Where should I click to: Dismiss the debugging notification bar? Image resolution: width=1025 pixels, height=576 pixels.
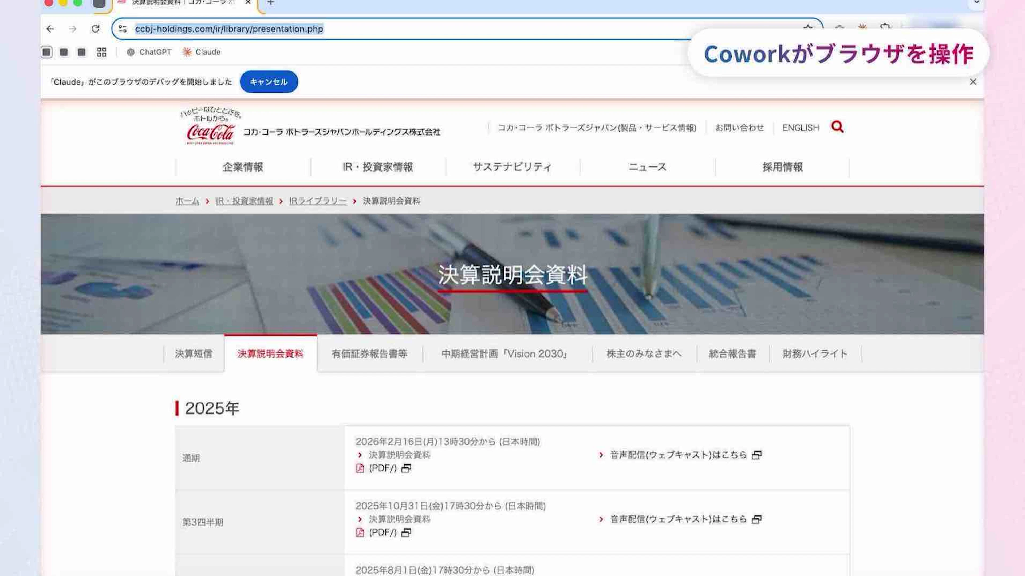point(973,82)
